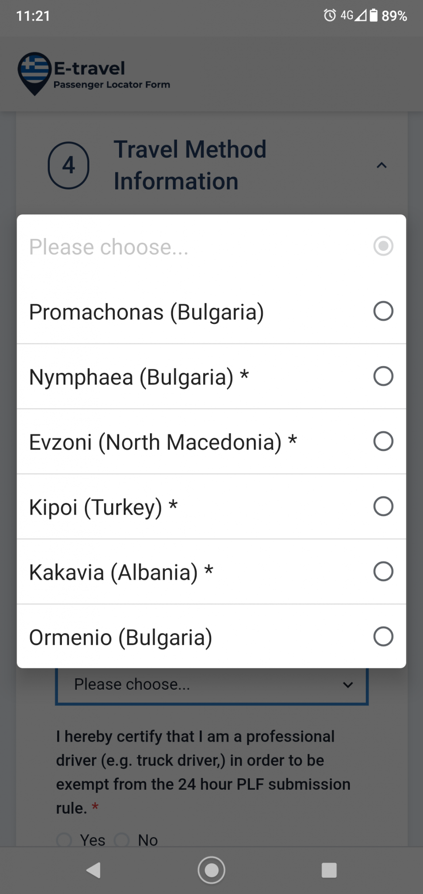Tap the alarm clock status icon

330,16
